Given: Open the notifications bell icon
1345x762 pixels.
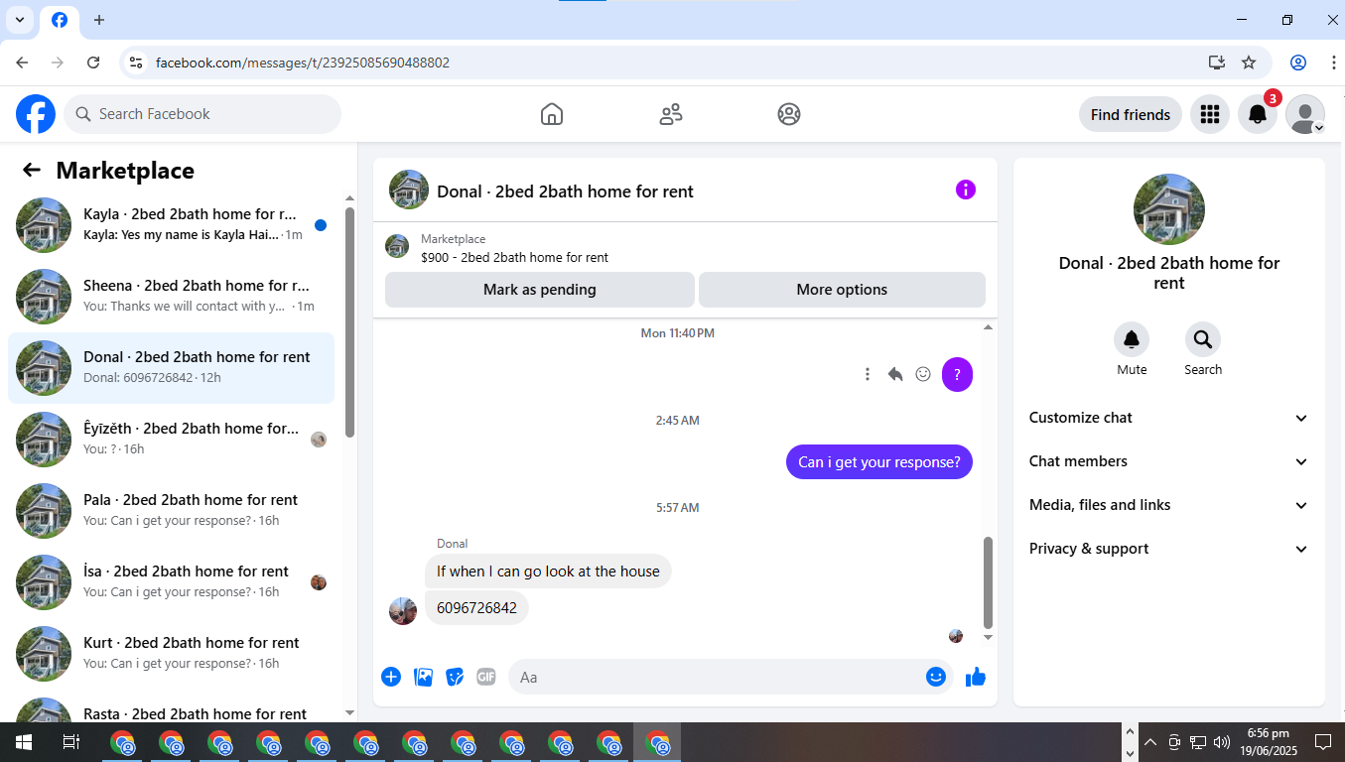Looking at the screenshot, I should click(1258, 114).
